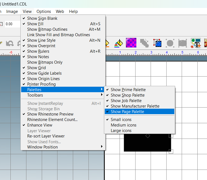This screenshot has height=180, width=207.
Task: Expand the Window Position submenu
Action: click(63, 147)
